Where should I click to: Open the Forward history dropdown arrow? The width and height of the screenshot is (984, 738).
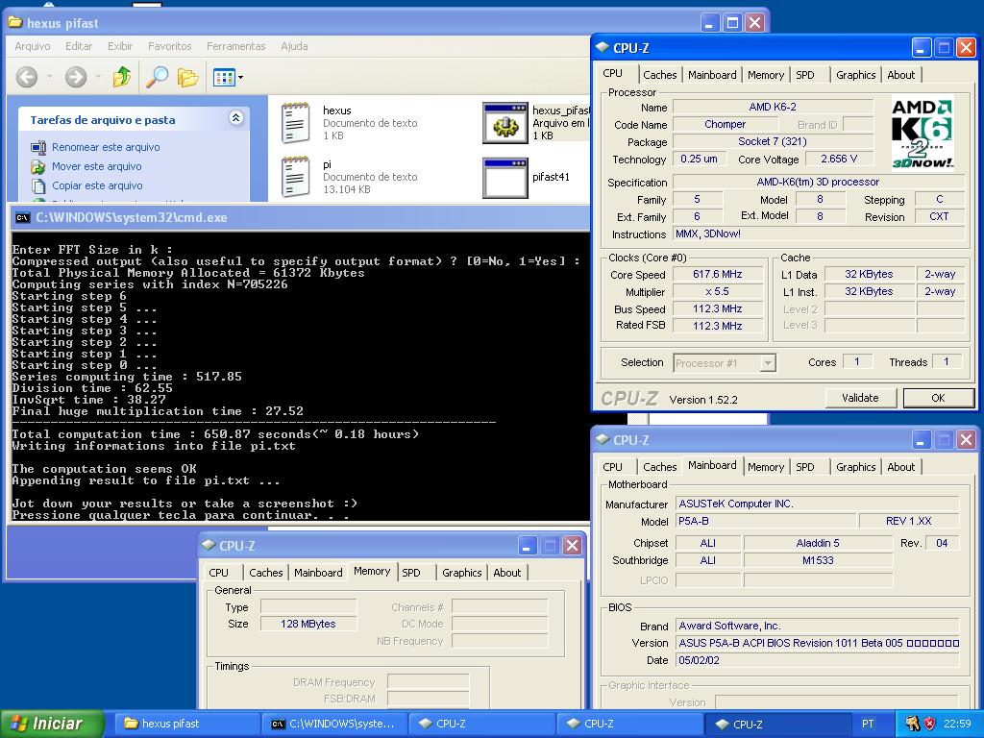(99, 77)
